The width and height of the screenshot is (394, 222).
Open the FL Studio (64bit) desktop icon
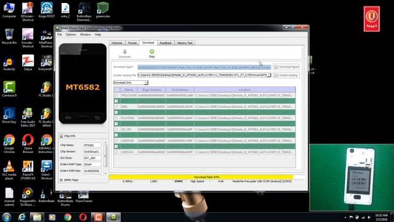47,117
